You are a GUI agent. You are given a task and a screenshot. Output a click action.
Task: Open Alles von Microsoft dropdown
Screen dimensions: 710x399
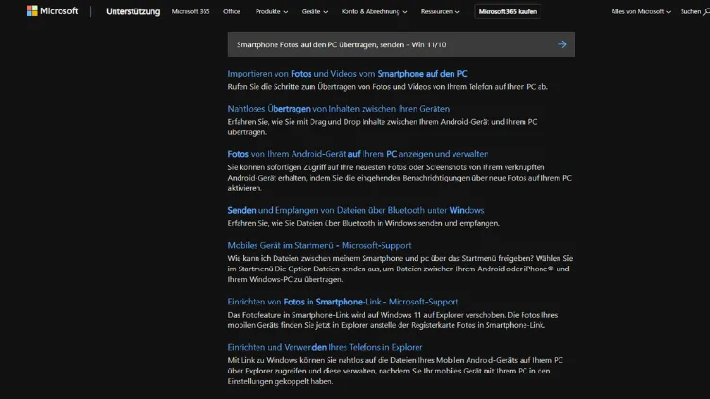click(641, 12)
